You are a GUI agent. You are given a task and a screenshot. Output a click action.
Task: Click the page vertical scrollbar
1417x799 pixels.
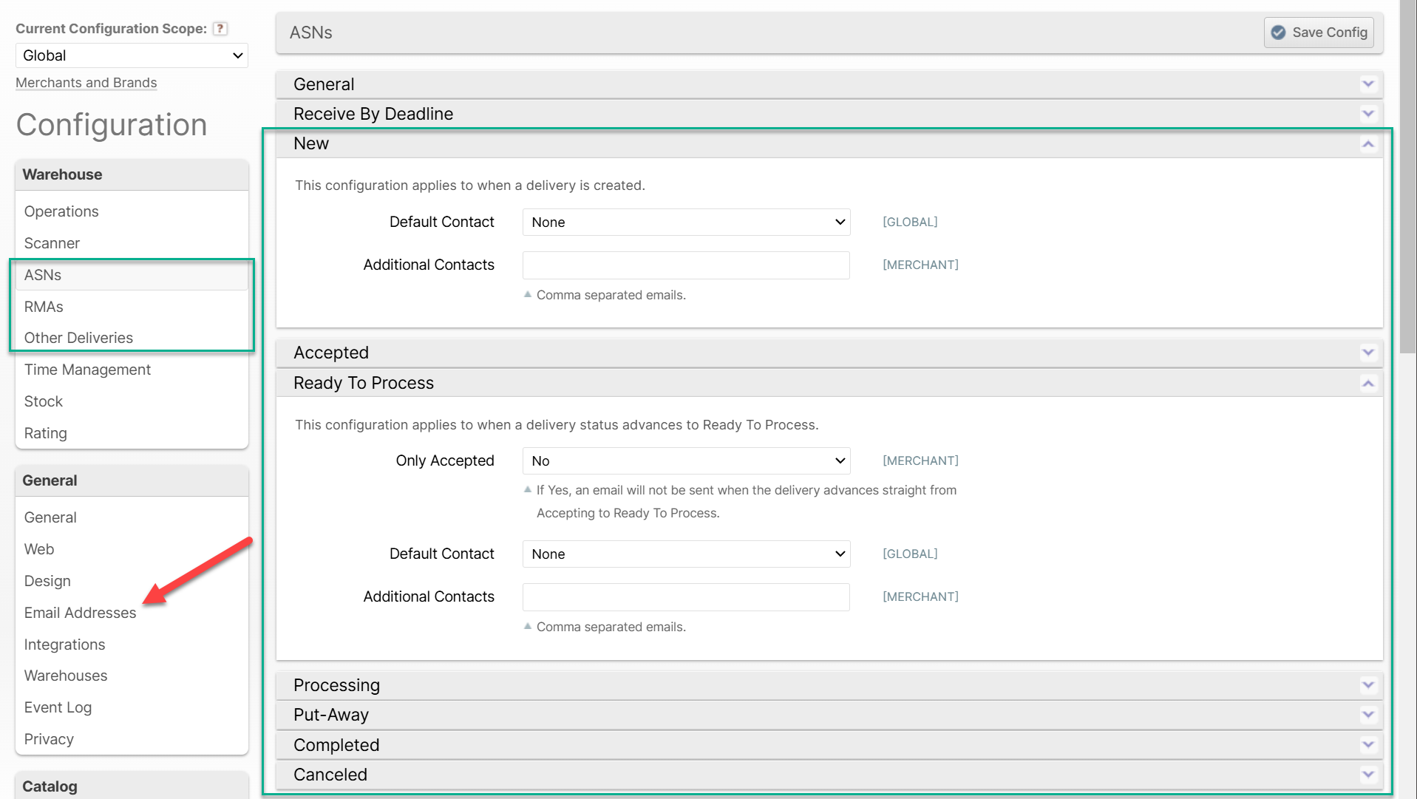click(x=1407, y=177)
